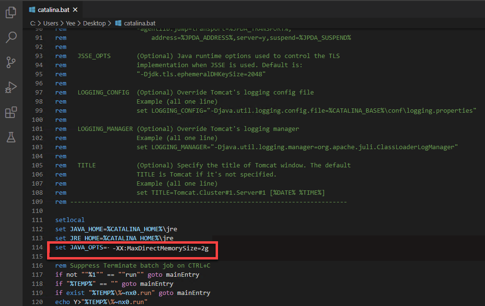The width and height of the screenshot is (485, 306).
Task: Click "-Djdk.tls.ephemeralDHKeySize=2048" on line 95
Action: pos(201,74)
